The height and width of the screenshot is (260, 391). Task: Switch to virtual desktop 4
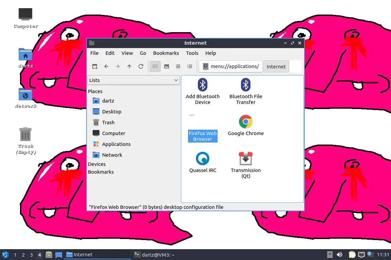point(39,255)
